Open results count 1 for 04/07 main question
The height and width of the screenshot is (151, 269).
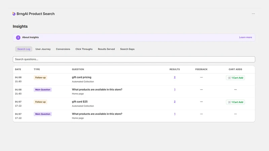[175, 114]
